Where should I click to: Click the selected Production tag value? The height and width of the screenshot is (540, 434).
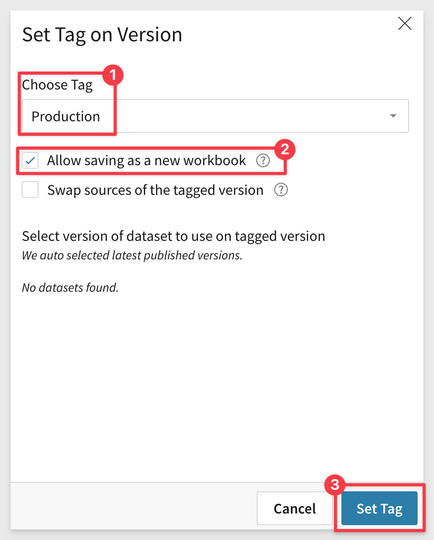[x=66, y=116]
